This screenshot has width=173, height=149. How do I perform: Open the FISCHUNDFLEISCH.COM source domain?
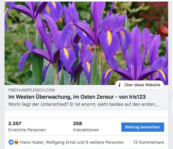pyautogui.click(x=31, y=90)
